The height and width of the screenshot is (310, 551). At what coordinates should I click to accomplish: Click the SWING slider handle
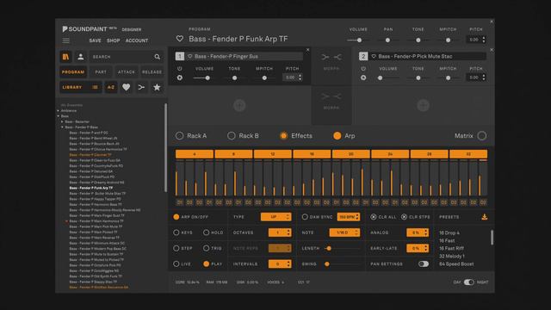tap(327, 263)
